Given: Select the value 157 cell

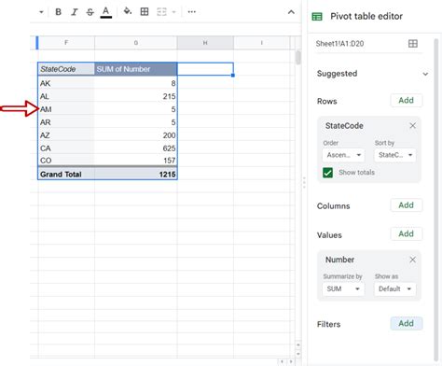Looking at the screenshot, I should [x=136, y=161].
